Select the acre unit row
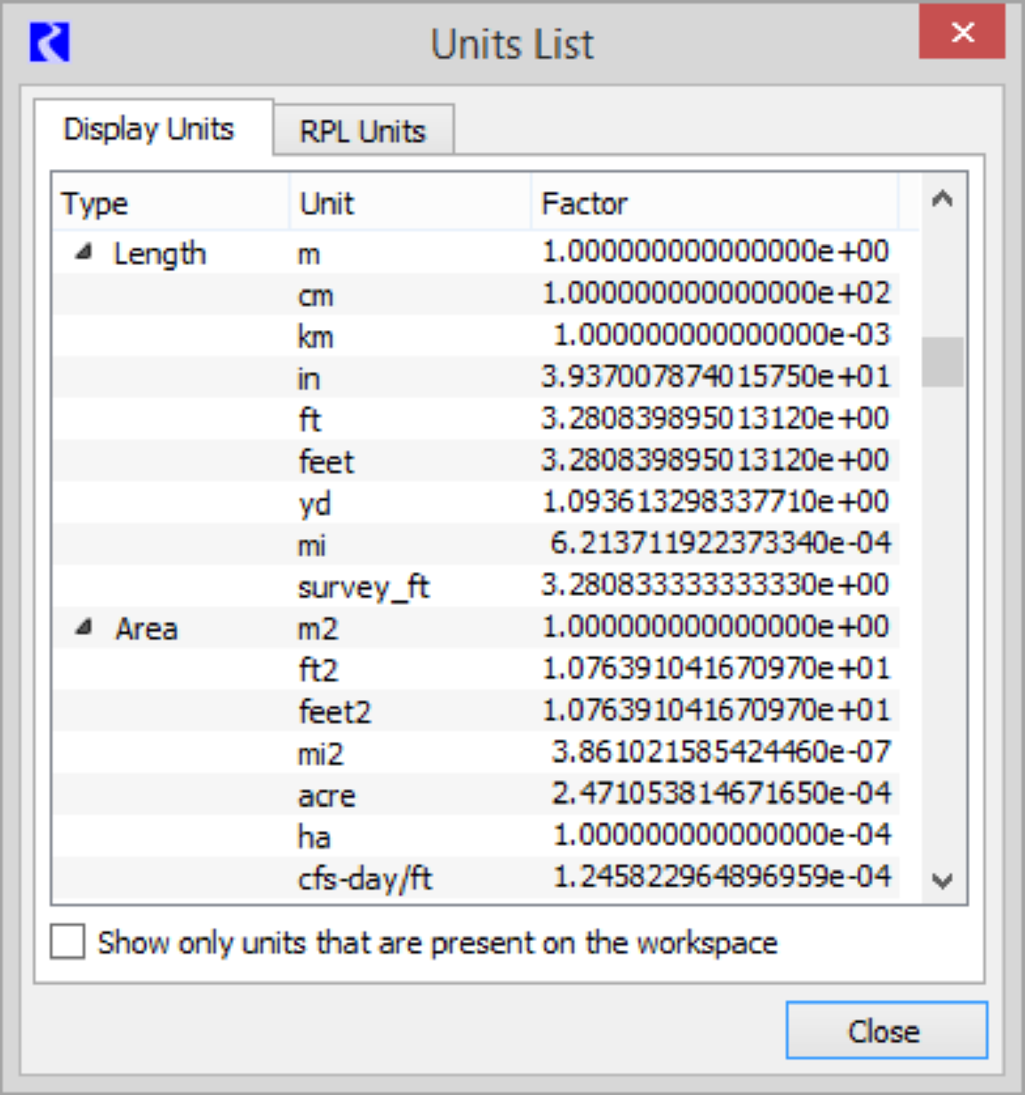 point(326,795)
